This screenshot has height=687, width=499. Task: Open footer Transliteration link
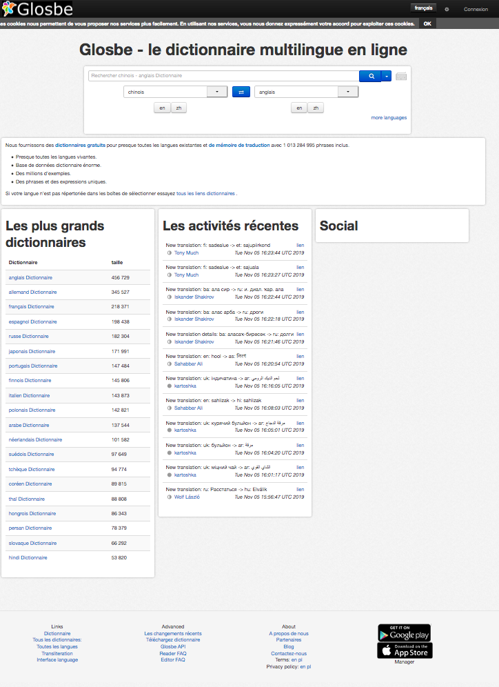point(57,653)
